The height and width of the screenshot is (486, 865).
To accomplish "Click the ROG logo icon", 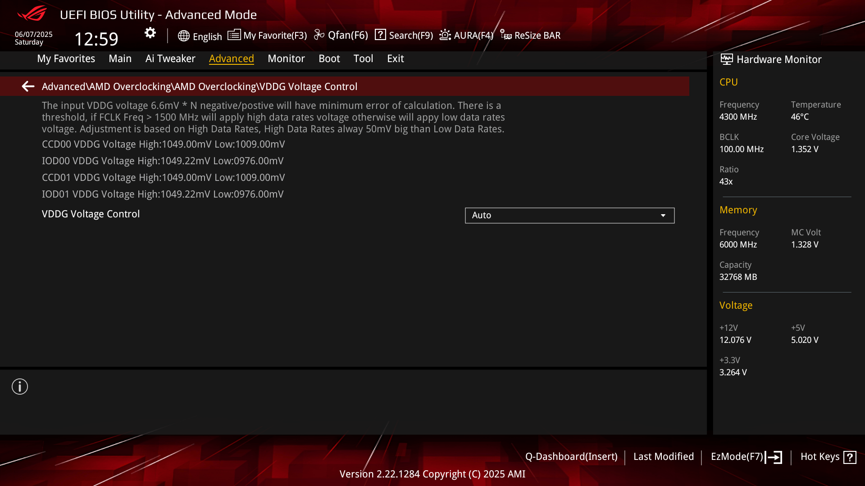I will point(32,13).
